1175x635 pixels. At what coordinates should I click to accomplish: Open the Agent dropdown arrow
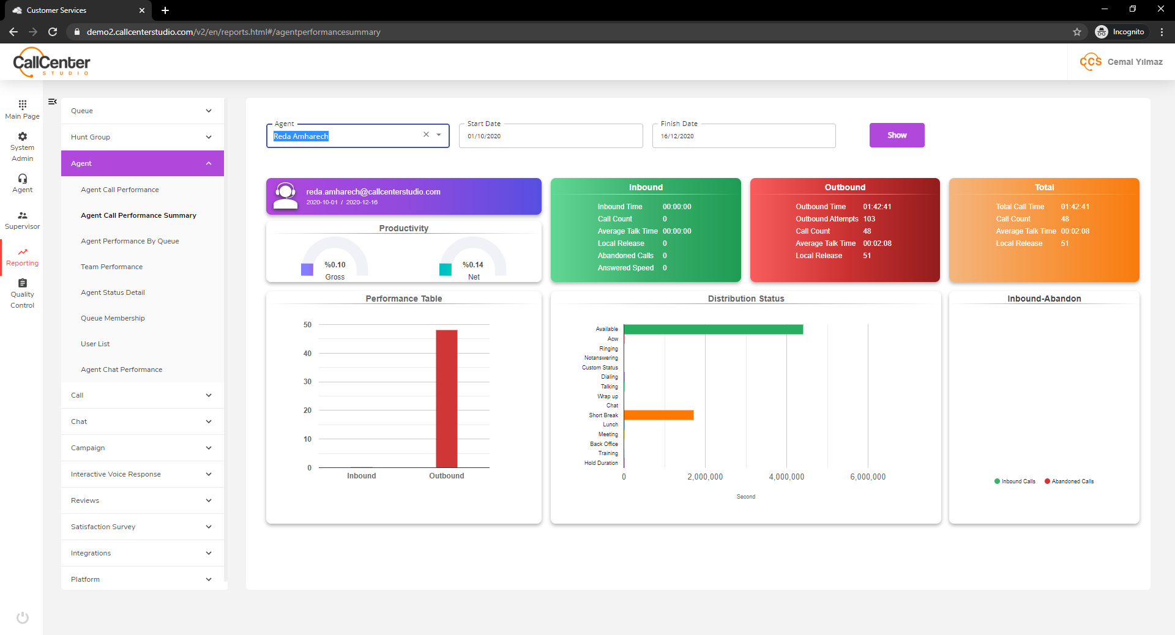[439, 135]
